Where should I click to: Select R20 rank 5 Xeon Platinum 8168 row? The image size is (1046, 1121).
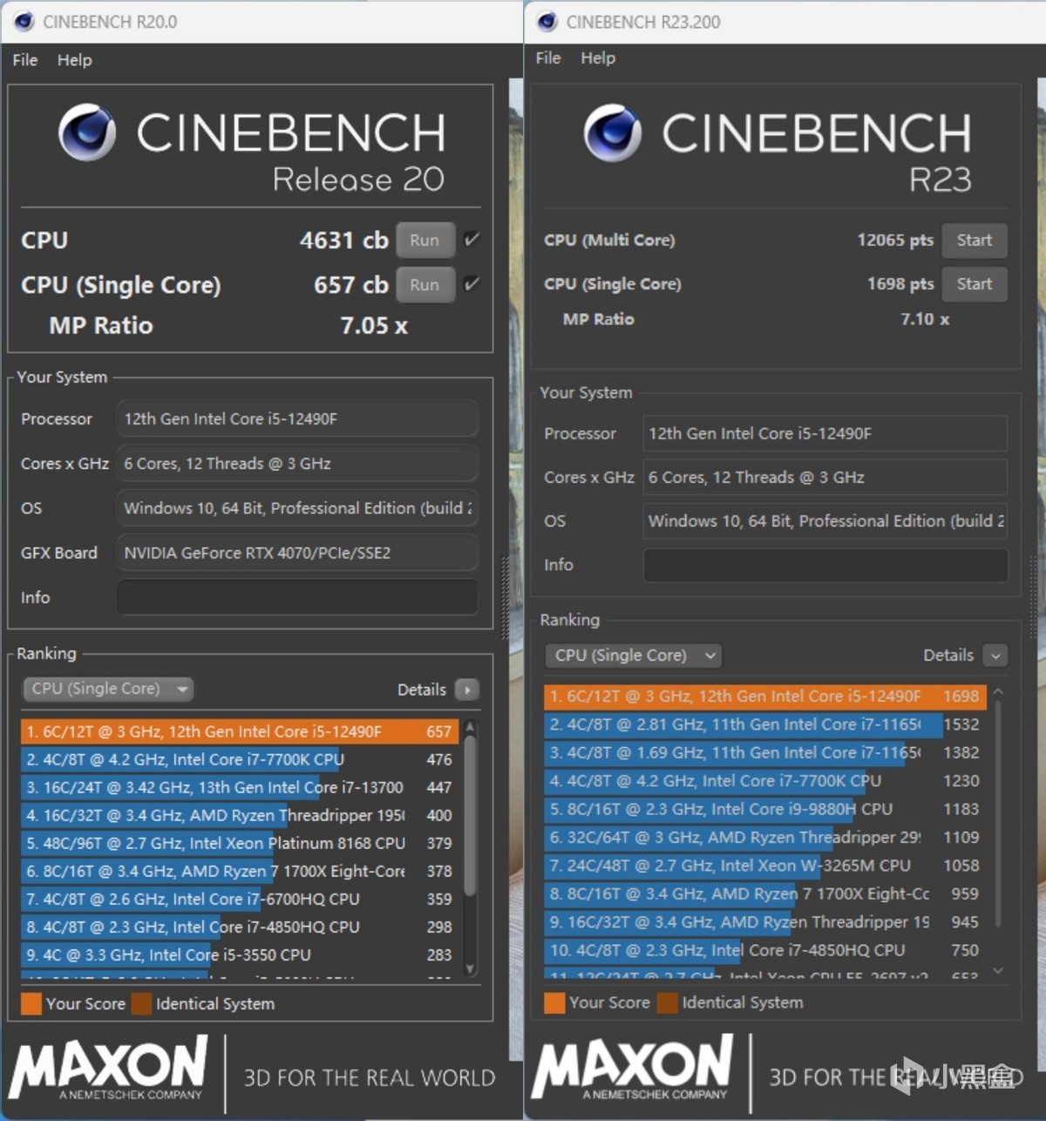pos(239,843)
